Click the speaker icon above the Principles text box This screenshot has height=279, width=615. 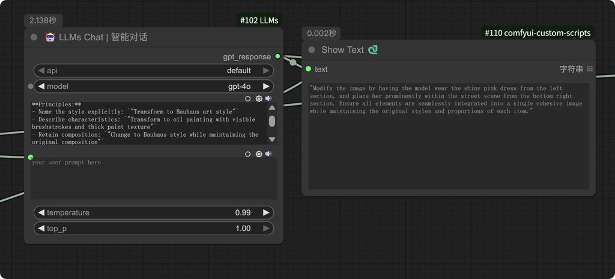point(268,98)
